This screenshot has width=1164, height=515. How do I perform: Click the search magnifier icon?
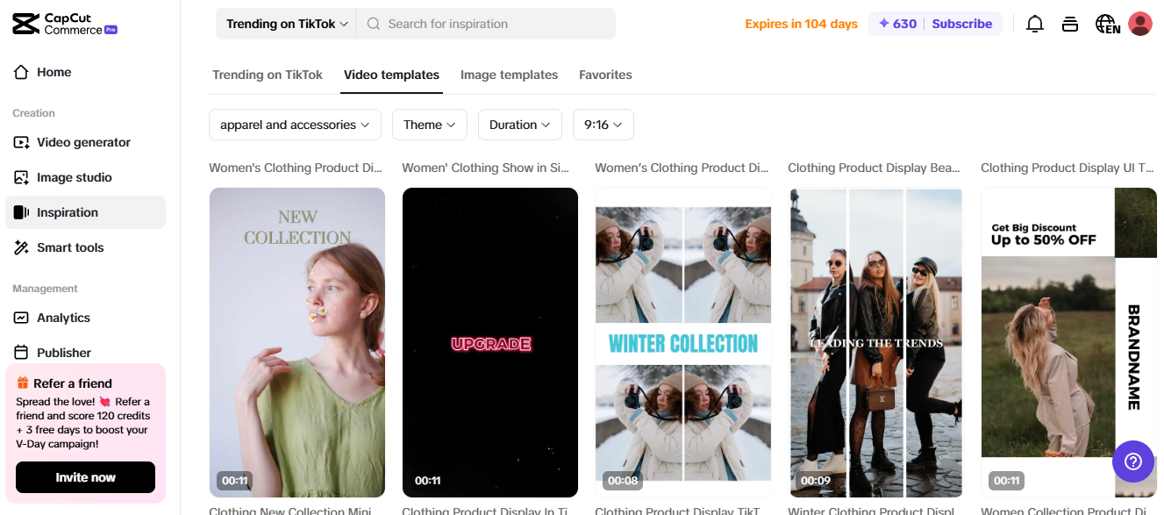coord(374,24)
